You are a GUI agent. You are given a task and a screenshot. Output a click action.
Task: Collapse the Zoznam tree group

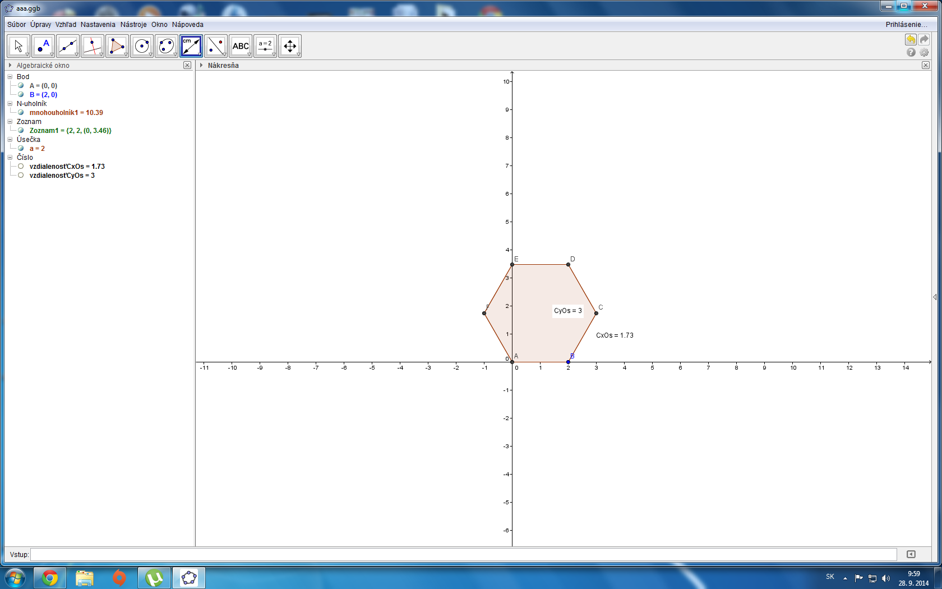tap(10, 121)
